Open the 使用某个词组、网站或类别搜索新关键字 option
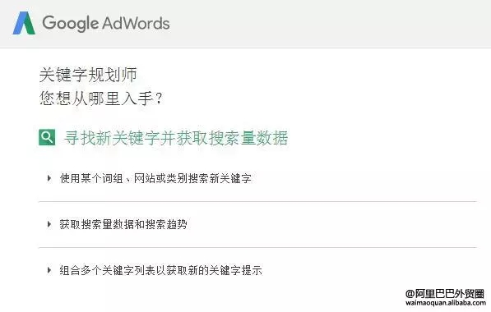Viewport: 491px width, 312px height. [x=155, y=178]
